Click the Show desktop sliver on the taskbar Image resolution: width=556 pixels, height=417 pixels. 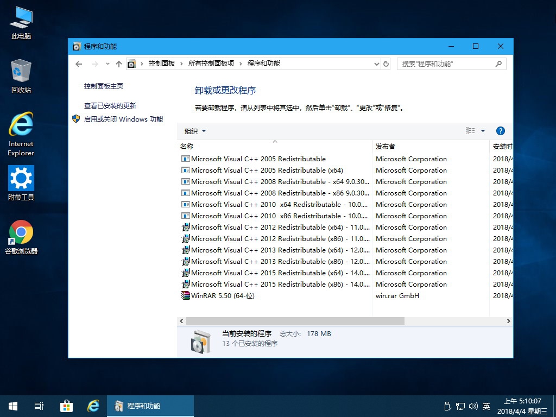tap(554, 406)
